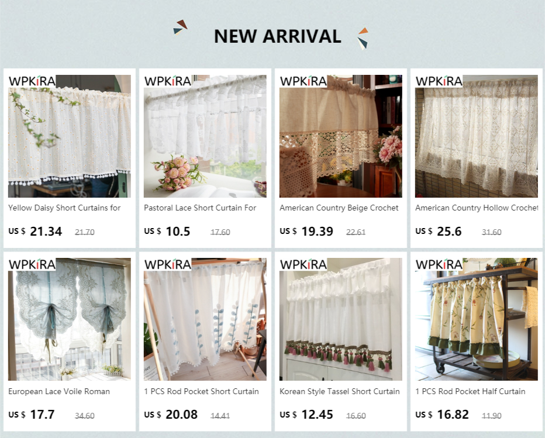Viewport: 545px width, 438px height.
Task: Click the US $12.45 price
Action: 306,415
